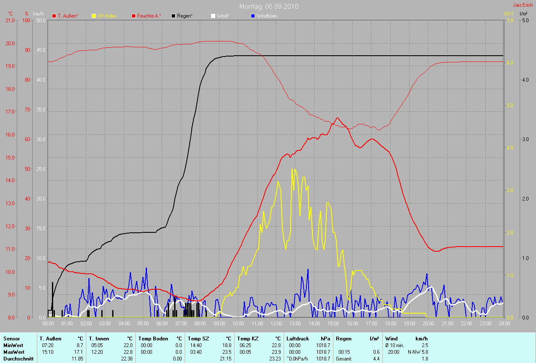Screen dimensions: 536x363
Task: Click the '23.9' Temp KZ maximum value
Action: point(276,352)
